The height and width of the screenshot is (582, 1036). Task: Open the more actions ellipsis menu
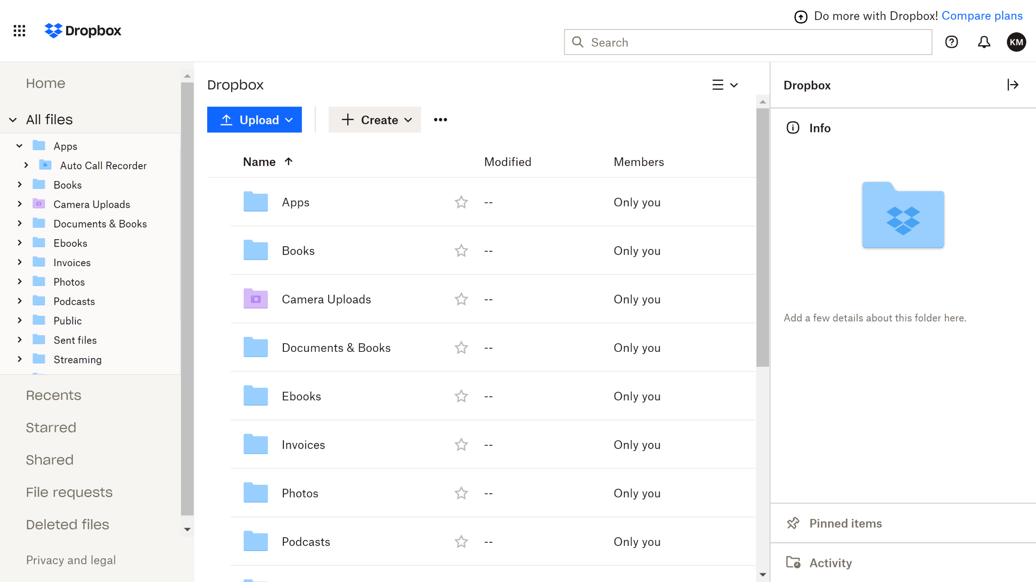point(440,120)
